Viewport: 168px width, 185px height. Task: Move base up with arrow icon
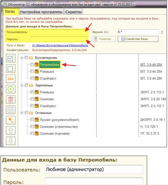tap(11, 131)
